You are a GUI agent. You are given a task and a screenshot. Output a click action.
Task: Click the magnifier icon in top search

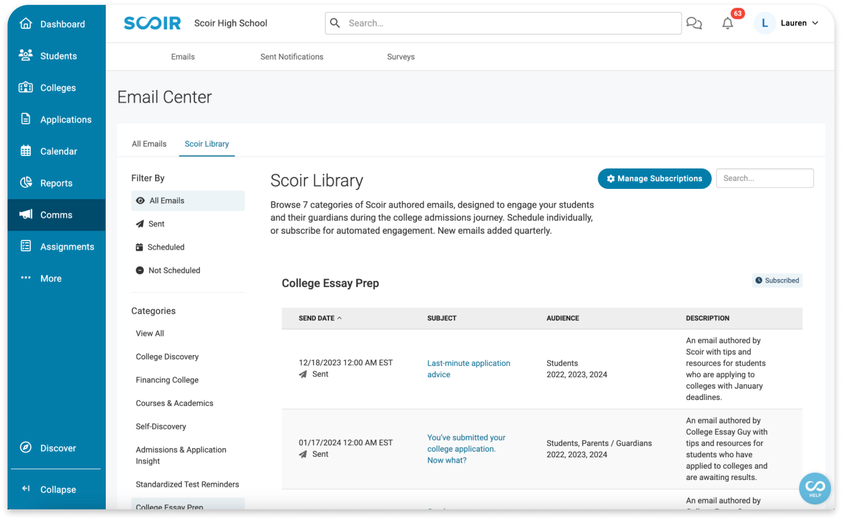click(x=335, y=23)
